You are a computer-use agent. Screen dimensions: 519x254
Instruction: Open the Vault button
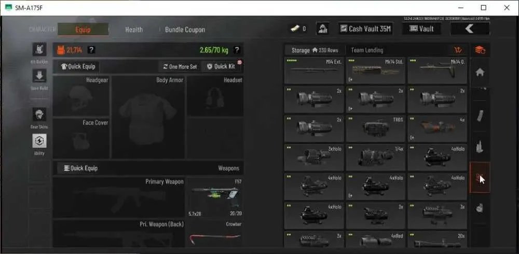421,29
